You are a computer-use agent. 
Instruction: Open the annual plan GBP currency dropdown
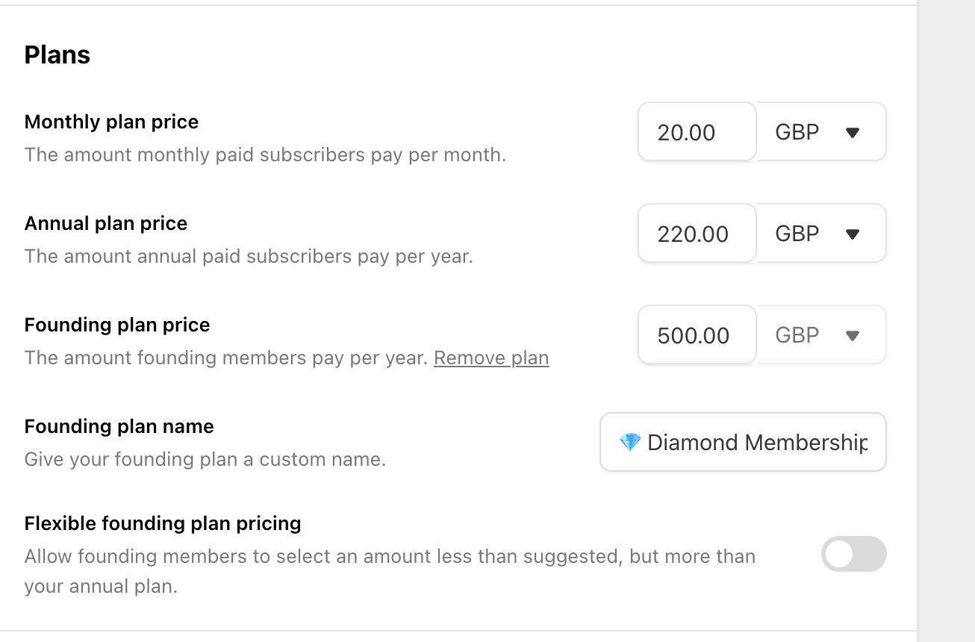coord(820,234)
